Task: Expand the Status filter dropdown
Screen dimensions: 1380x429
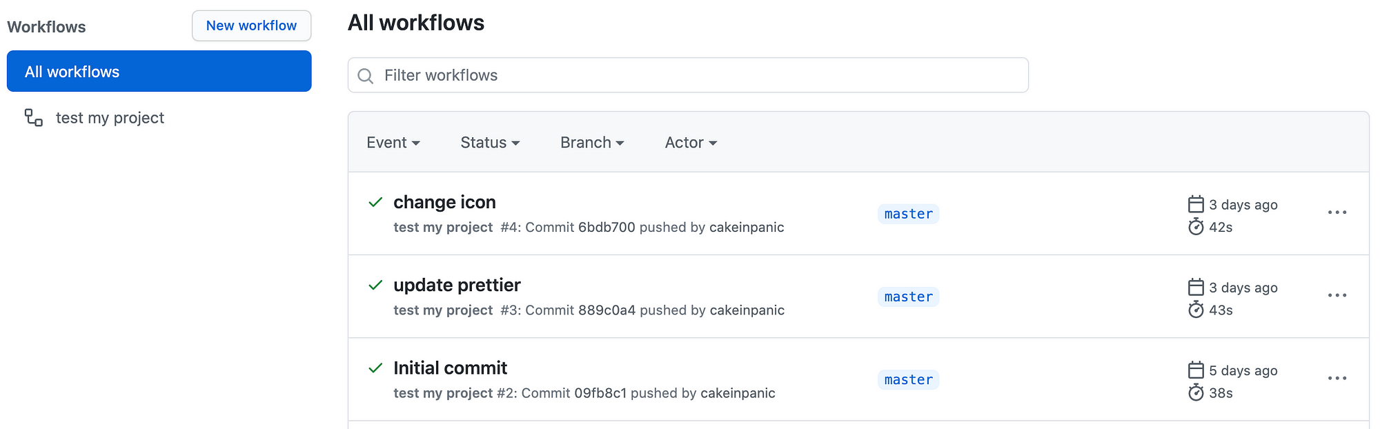Action: click(x=490, y=143)
